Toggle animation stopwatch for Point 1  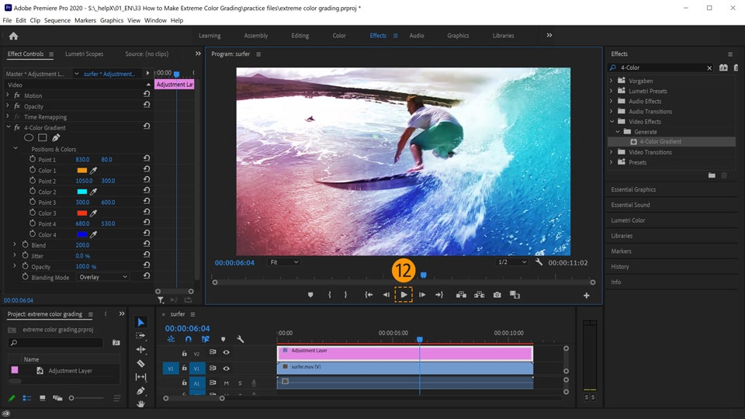pyautogui.click(x=33, y=159)
